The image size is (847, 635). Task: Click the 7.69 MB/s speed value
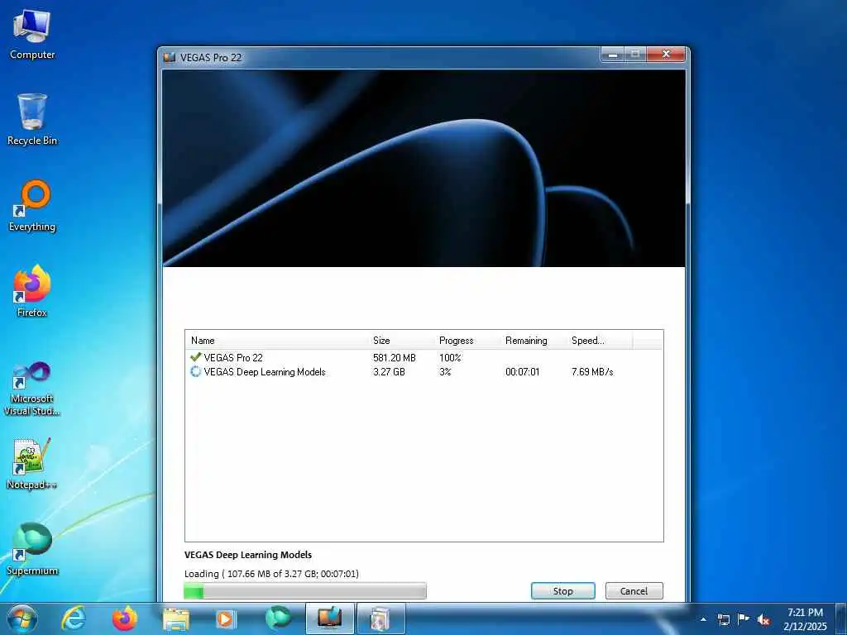coord(592,371)
